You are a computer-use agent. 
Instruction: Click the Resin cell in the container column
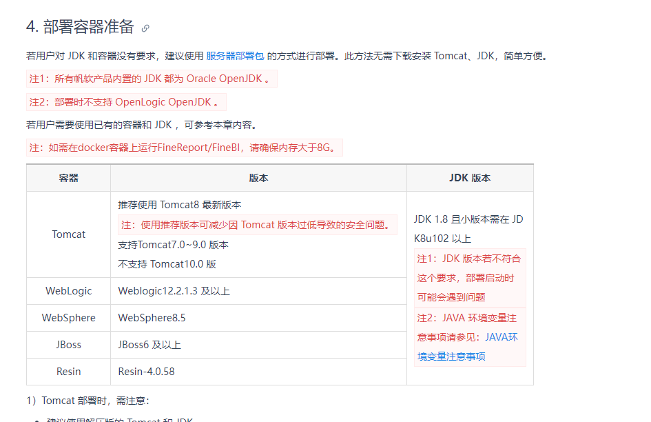(x=68, y=372)
